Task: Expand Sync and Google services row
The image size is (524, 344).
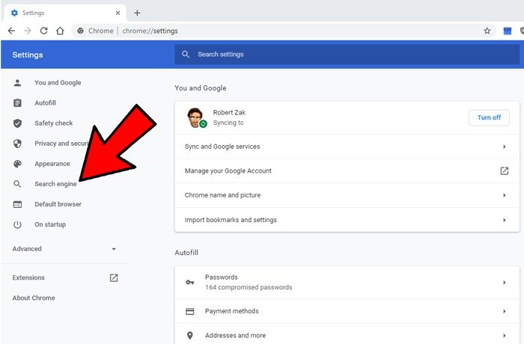Action: (504, 147)
